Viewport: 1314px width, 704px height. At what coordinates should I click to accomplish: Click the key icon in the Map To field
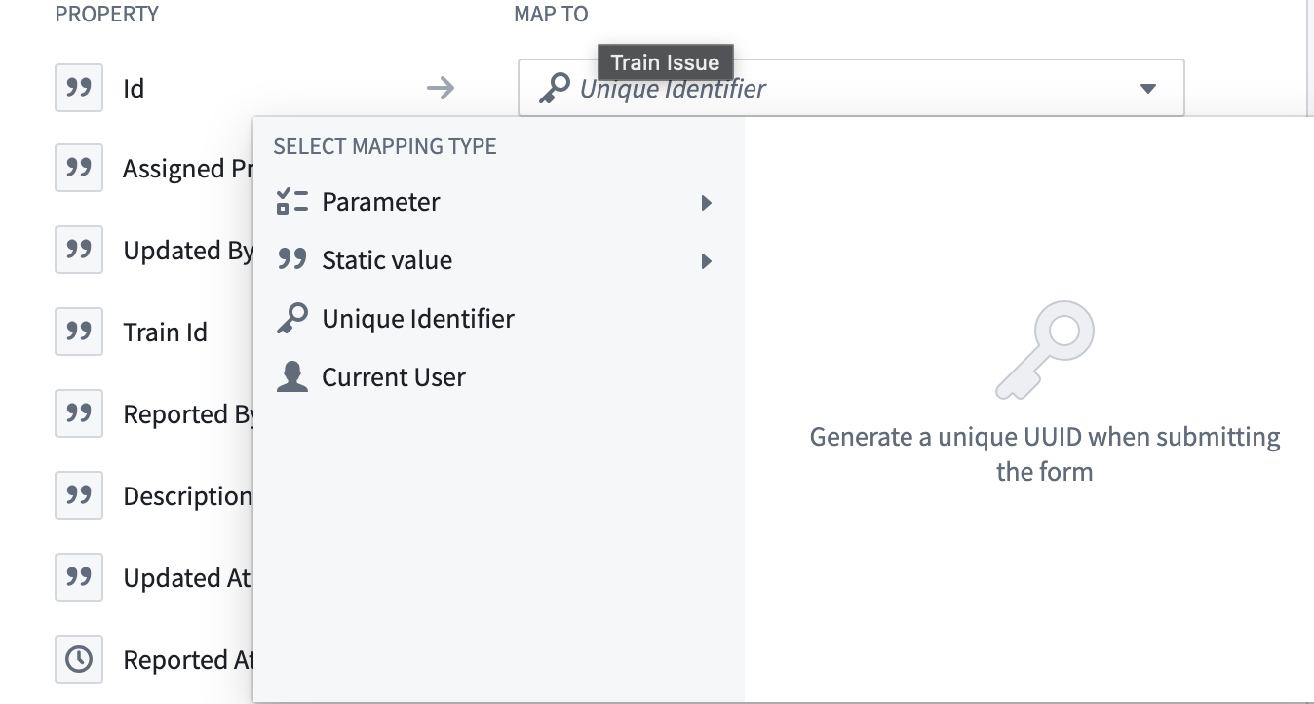[x=554, y=89]
